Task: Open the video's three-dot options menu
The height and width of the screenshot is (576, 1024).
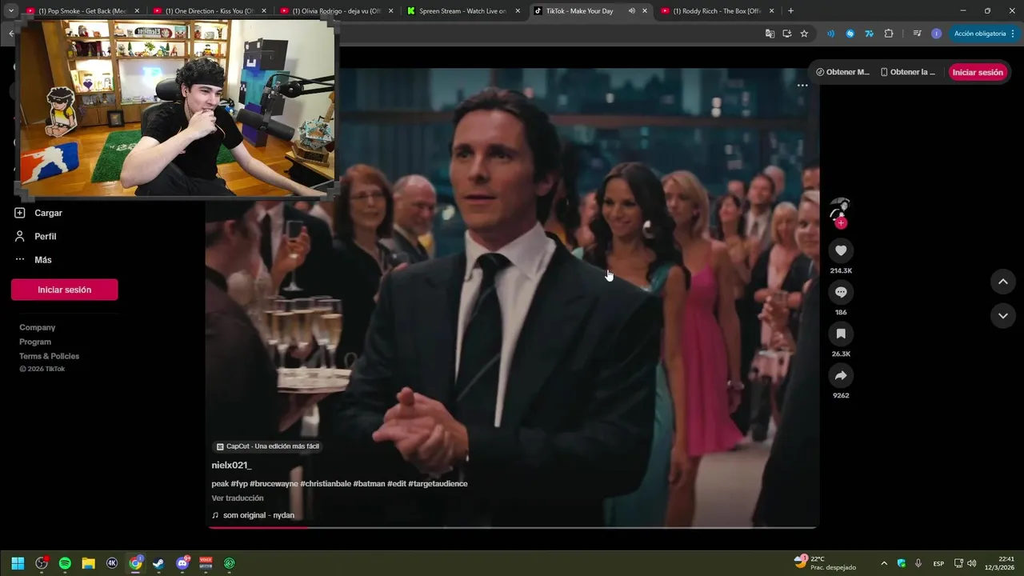Action: (x=802, y=86)
